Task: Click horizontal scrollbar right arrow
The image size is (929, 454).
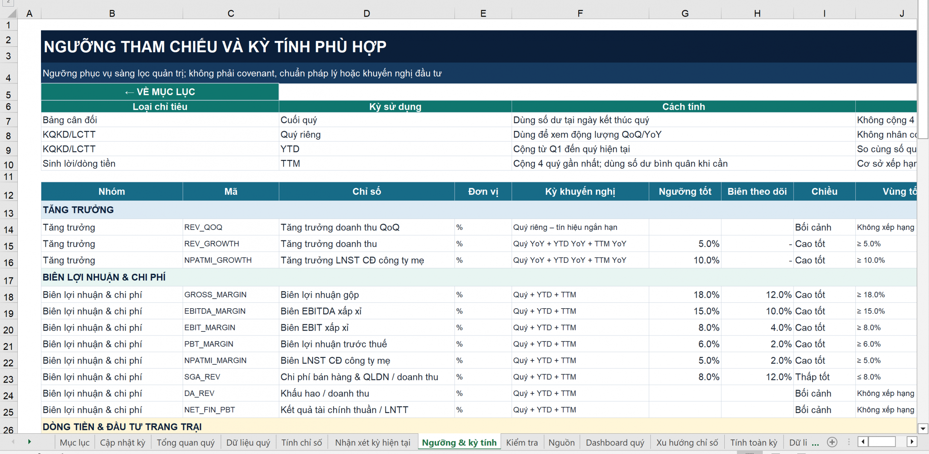Action: pyautogui.click(x=912, y=442)
